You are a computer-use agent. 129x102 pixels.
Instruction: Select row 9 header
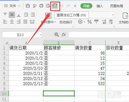click(4, 89)
